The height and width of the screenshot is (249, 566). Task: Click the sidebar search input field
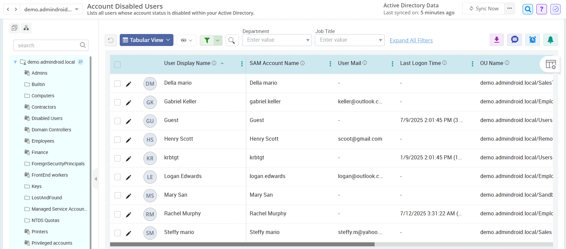[51, 45]
